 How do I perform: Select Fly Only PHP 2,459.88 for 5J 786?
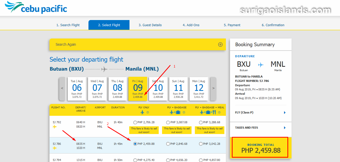(x=135, y=144)
